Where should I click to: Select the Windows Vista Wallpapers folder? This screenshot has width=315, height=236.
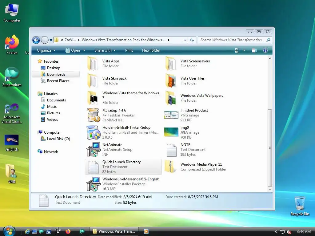(x=201, y=98)
